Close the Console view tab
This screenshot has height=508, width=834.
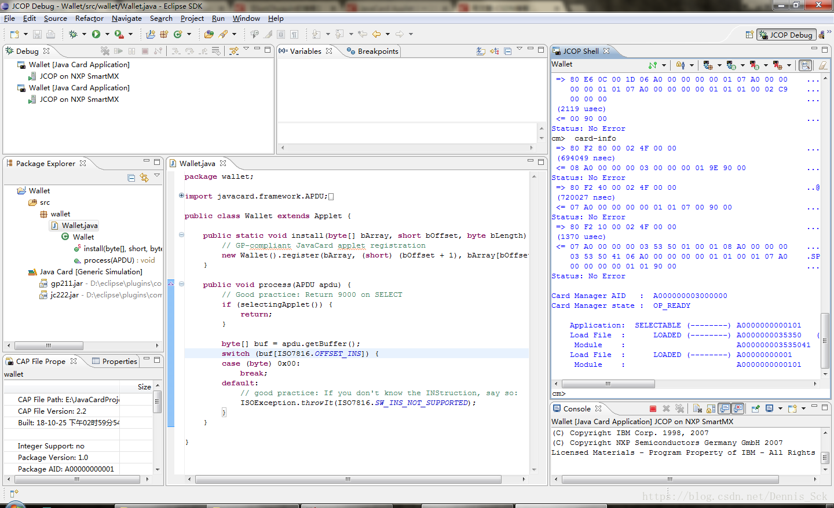tap(598, 408)
